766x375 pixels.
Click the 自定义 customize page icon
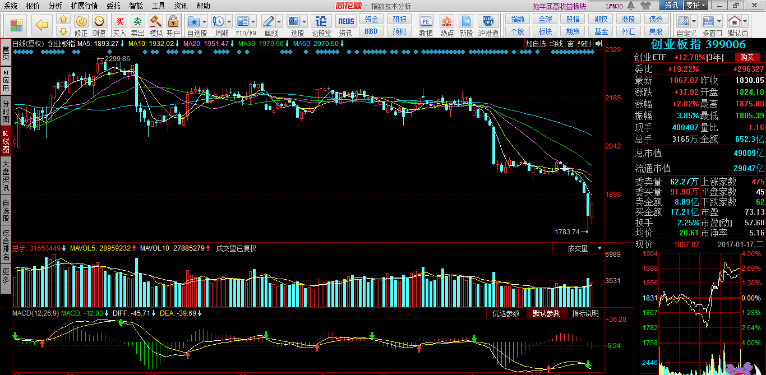coord(683,22)
